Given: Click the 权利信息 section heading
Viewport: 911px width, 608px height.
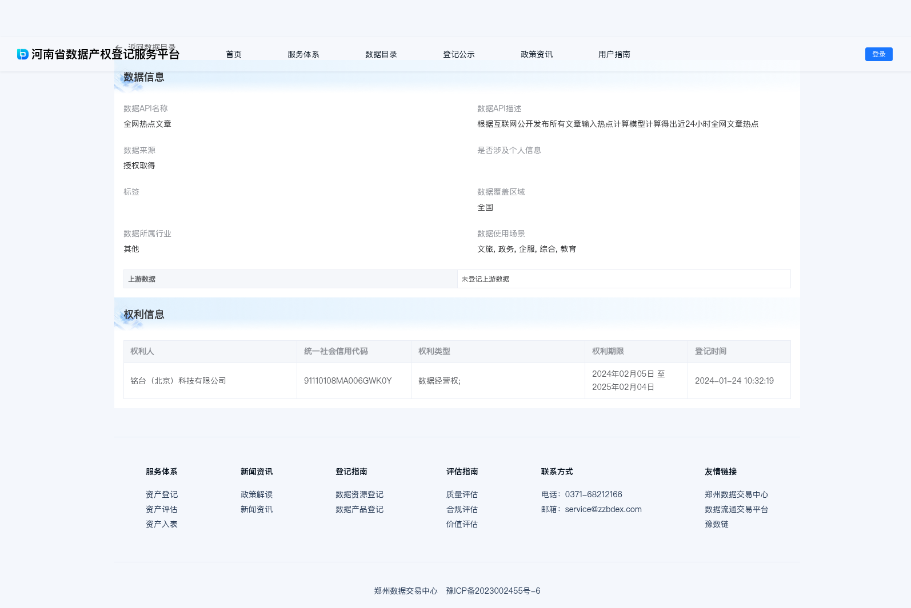Looking at the screenshot, I should (144, 315).
